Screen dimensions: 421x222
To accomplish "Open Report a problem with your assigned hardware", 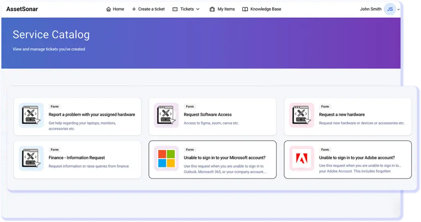I will pos(92,114).
